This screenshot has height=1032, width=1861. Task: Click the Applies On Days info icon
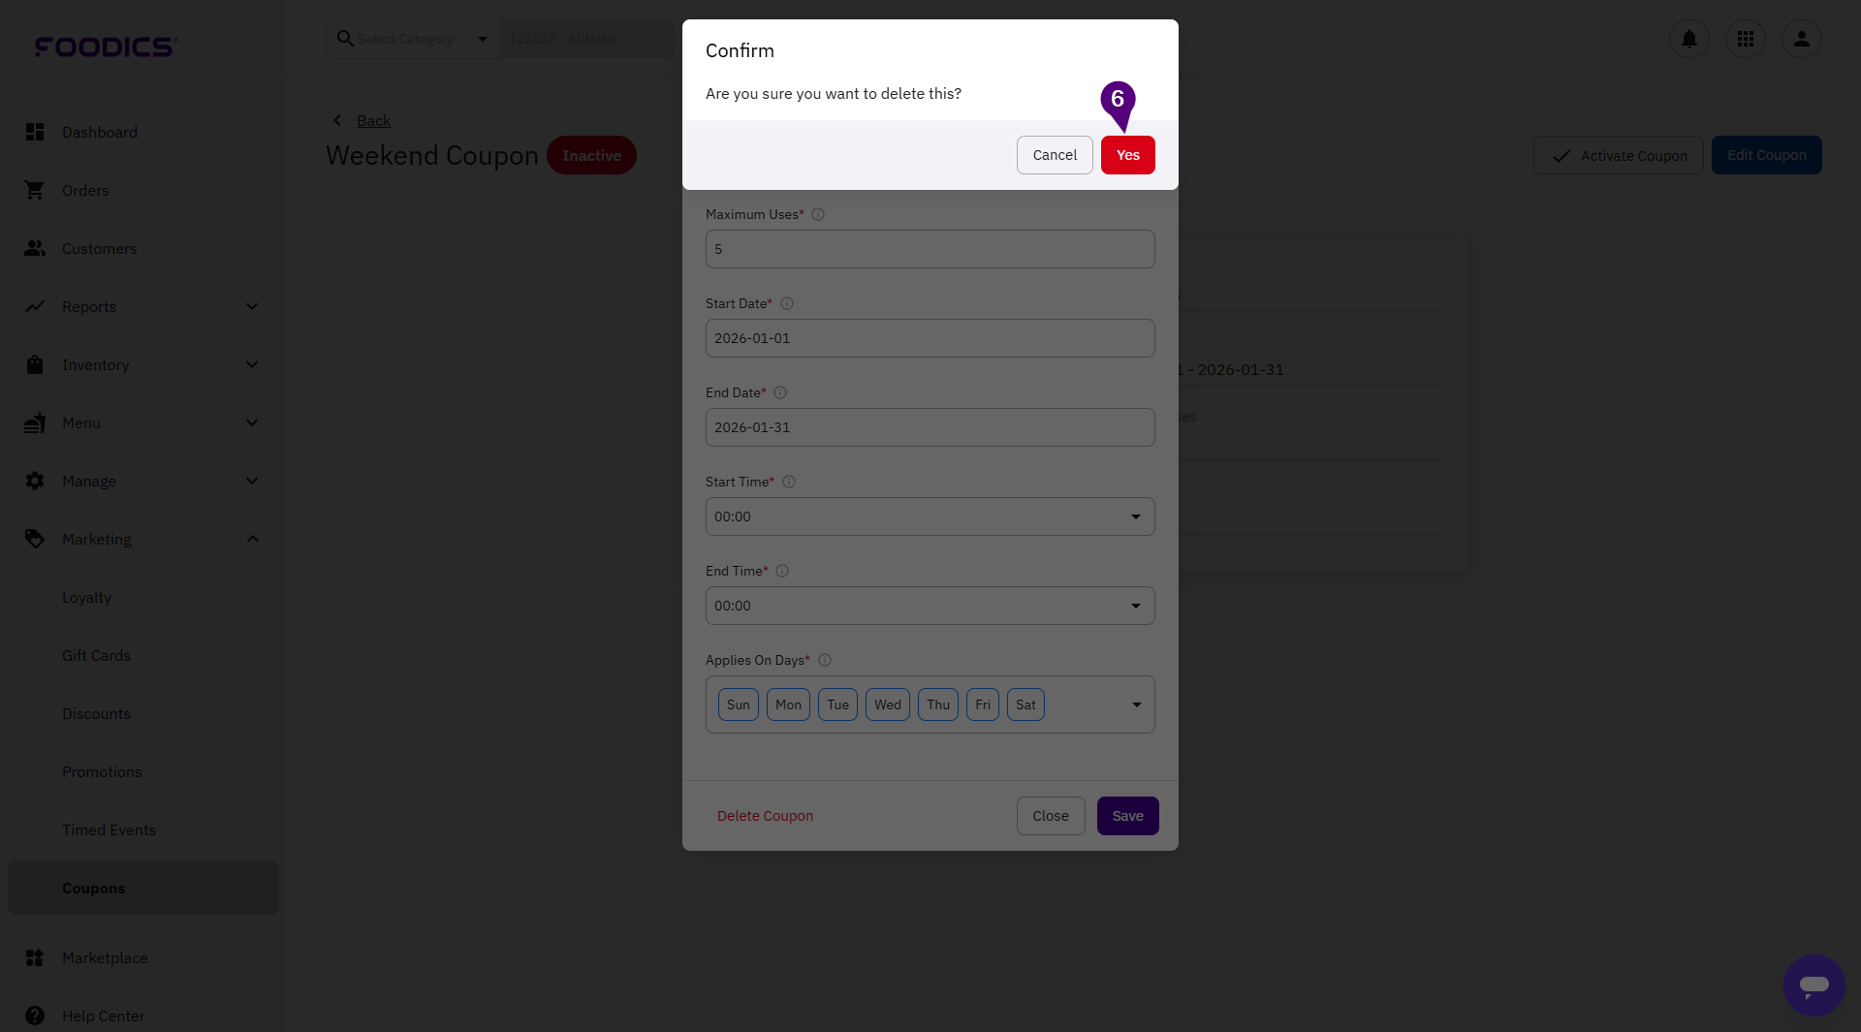tap(825, 660)
